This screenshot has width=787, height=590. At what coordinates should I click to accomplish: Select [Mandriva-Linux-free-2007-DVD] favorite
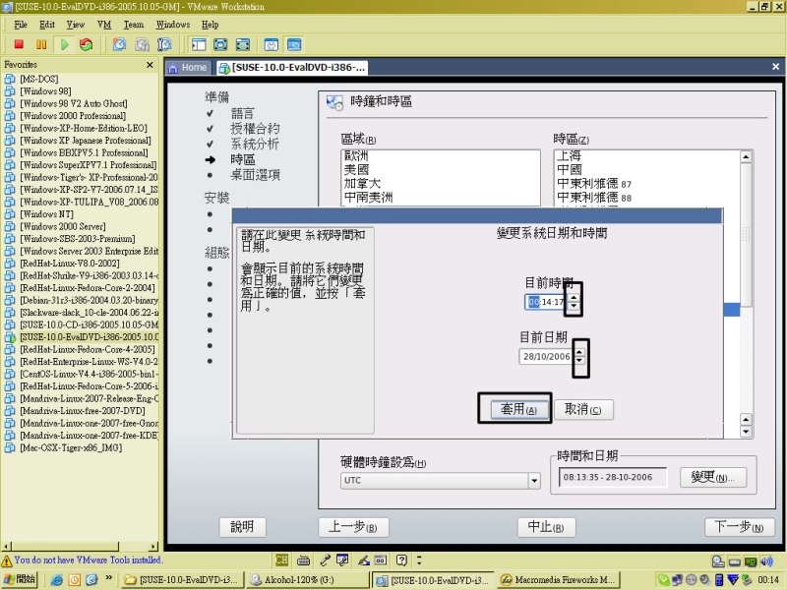pos(83,411)
